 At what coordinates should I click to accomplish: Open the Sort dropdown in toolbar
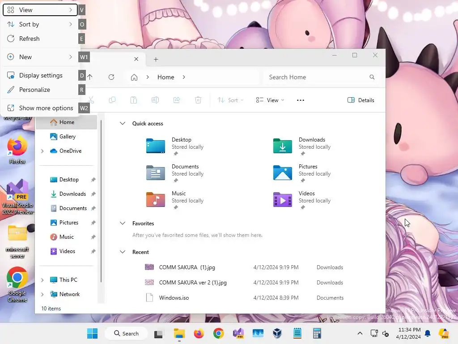point(230,100)
